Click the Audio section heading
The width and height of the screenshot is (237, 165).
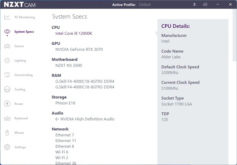(57, 113)
